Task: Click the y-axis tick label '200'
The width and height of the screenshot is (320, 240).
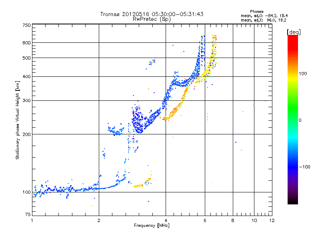Action: point(26,134)
